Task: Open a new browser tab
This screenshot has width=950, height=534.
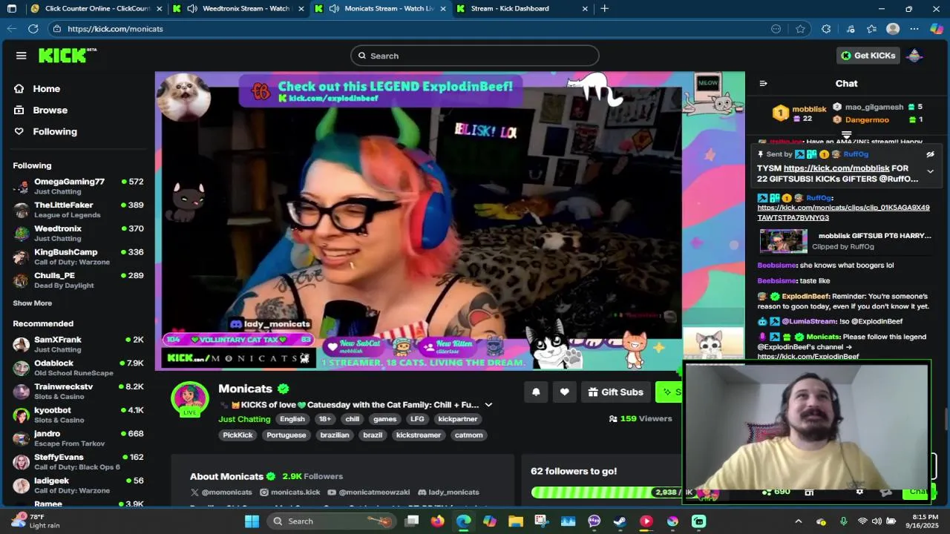Action: 604,9
